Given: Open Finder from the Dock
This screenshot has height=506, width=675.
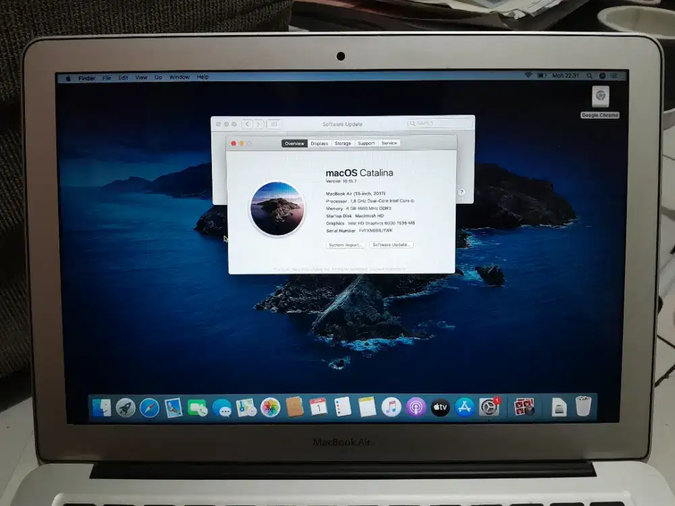Looking at the screenshot, I should click(102, 407).
